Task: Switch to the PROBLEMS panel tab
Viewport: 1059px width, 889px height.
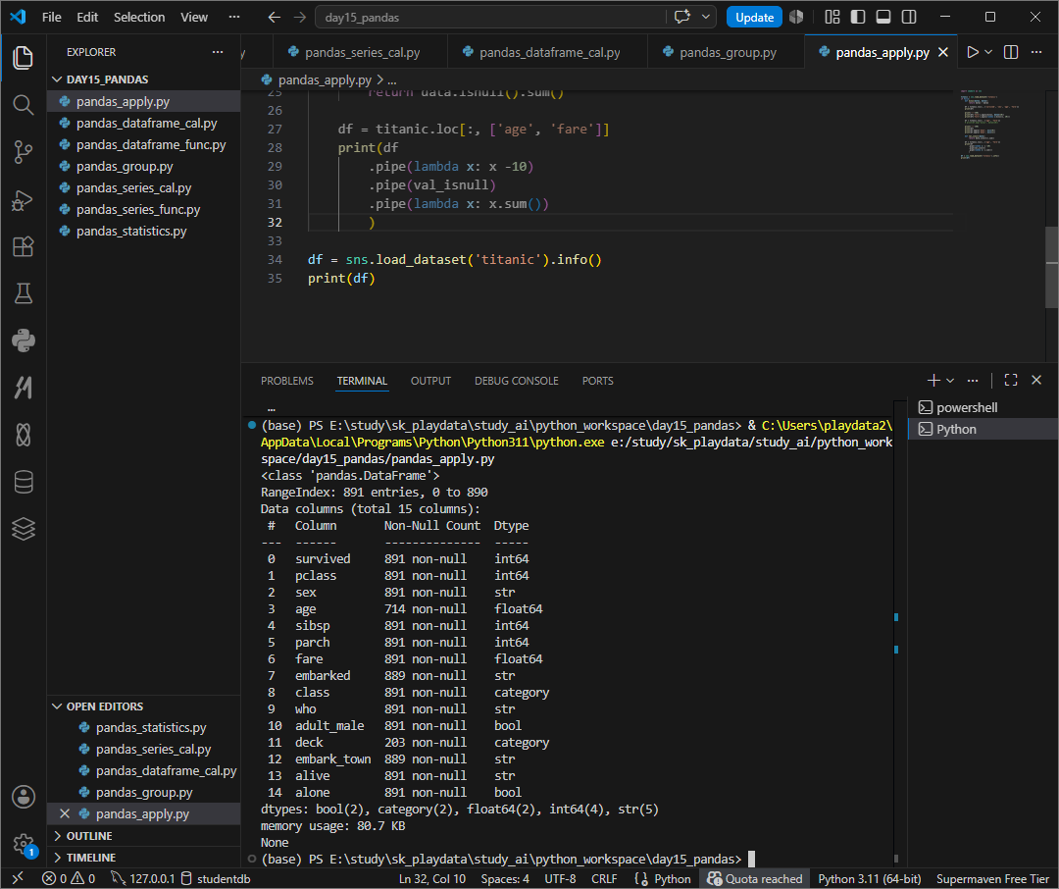Action: 287,381
